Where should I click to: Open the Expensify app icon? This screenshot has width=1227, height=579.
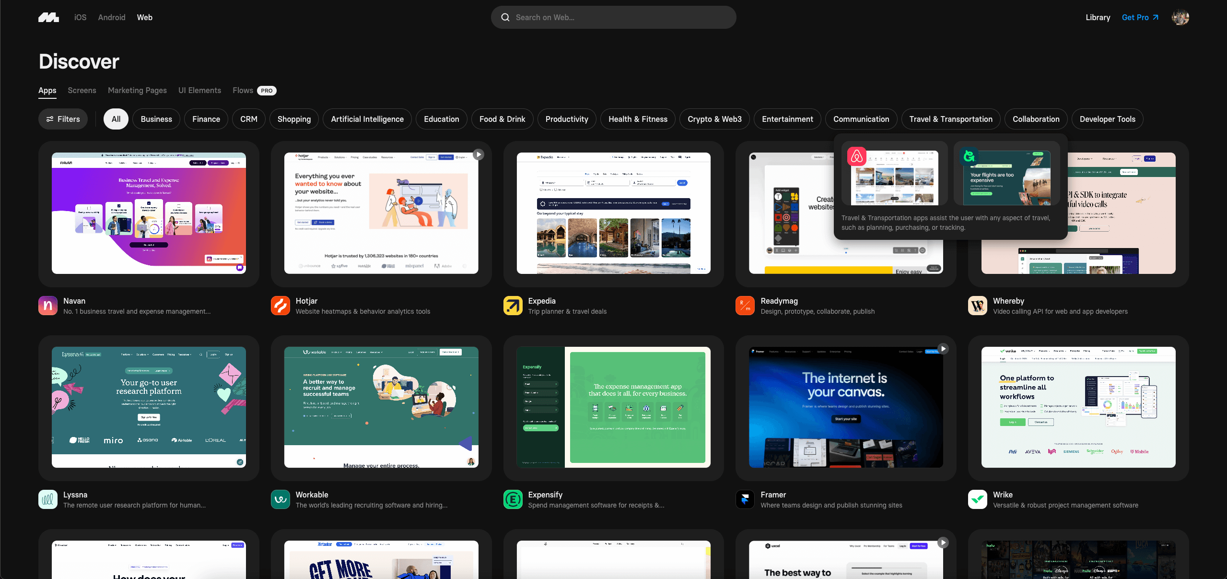[x=513, y=499]
